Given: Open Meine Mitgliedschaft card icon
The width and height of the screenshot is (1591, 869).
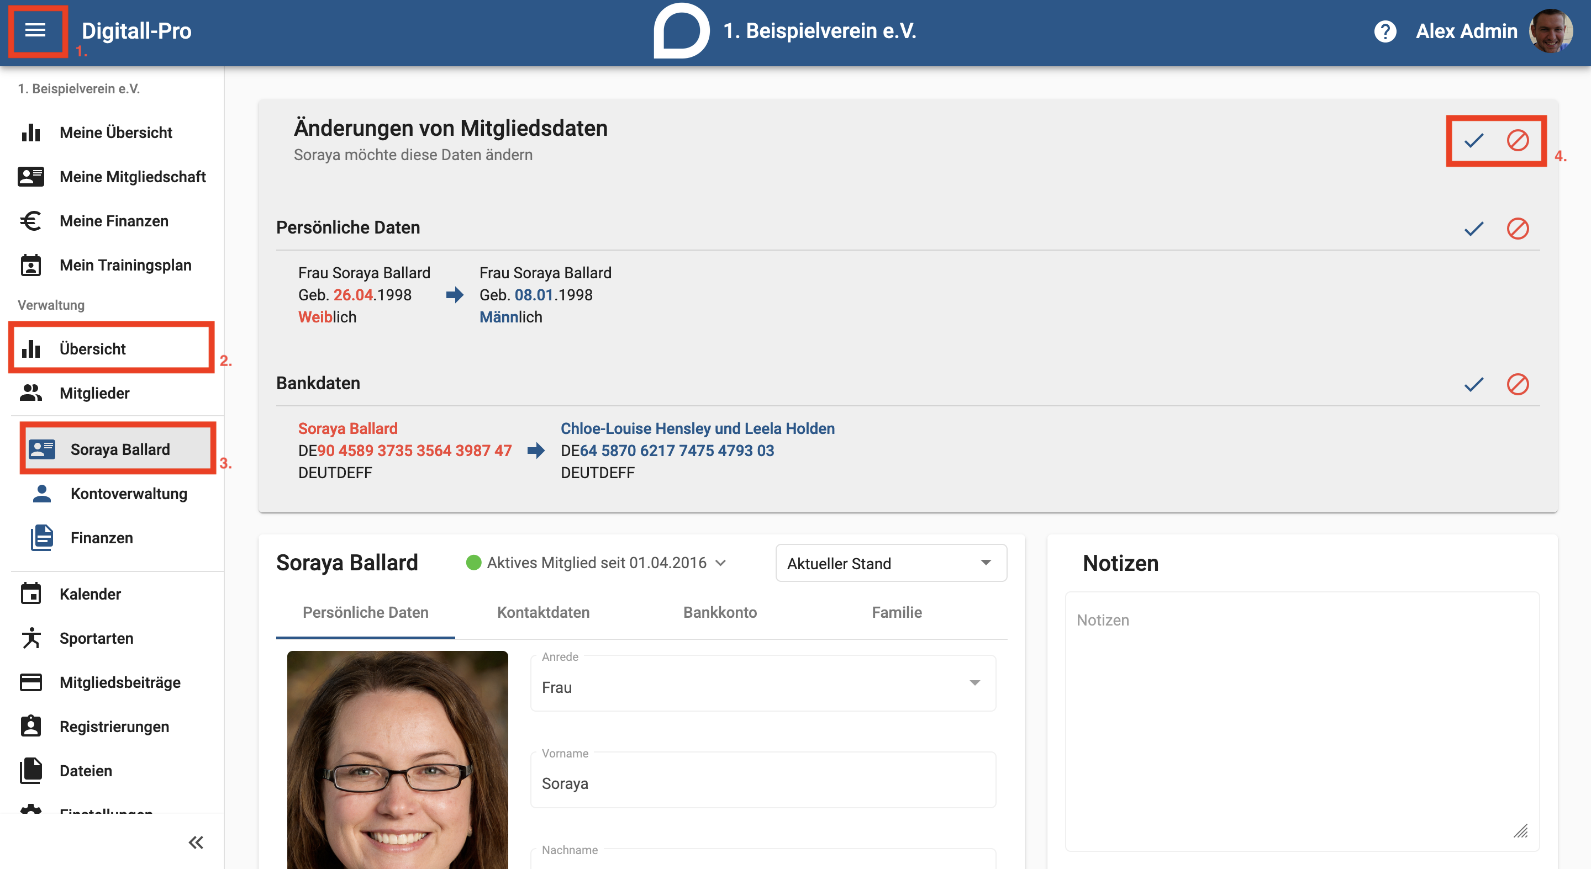Looking at the screenshot, I should (x=31, y=177).
